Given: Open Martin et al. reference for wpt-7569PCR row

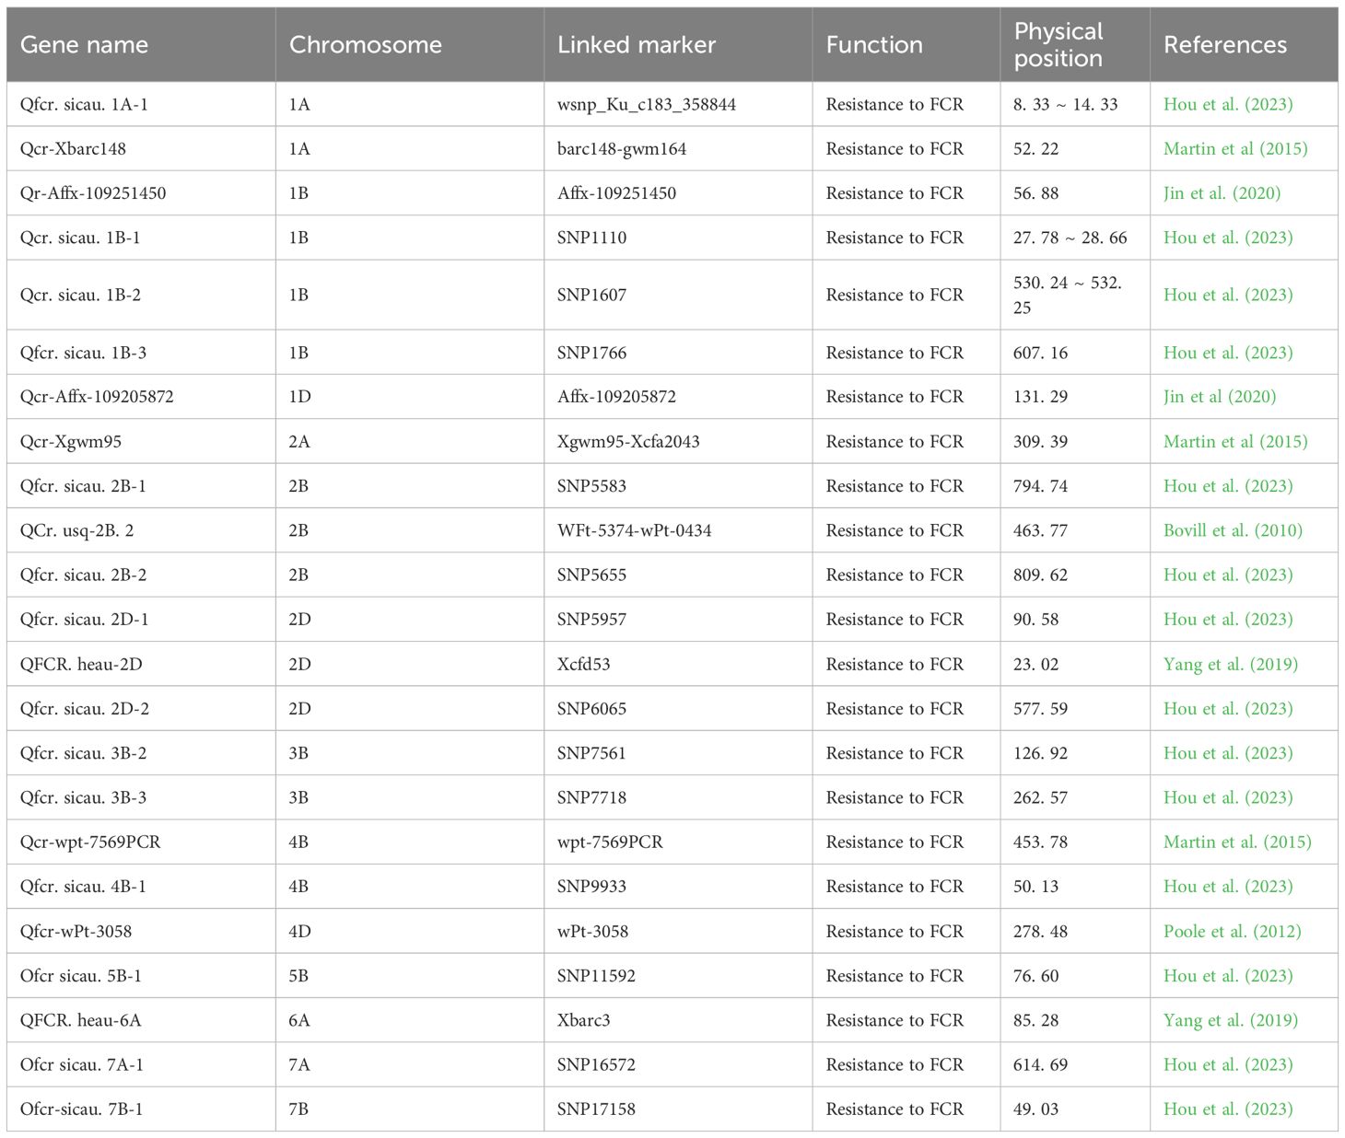Looking at the screenshot, I should pos(1236,842).
